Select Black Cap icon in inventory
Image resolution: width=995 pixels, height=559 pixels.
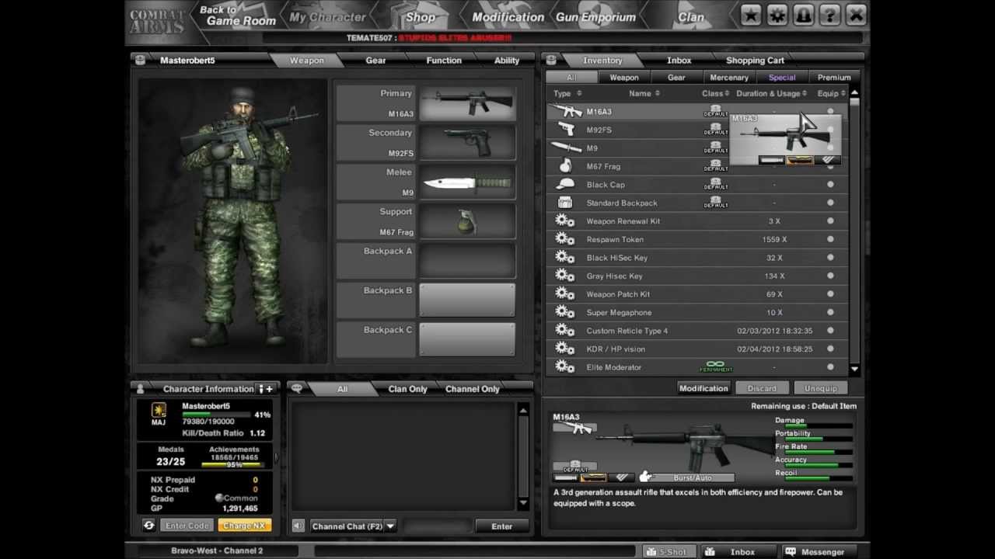[x=566, y=185]
